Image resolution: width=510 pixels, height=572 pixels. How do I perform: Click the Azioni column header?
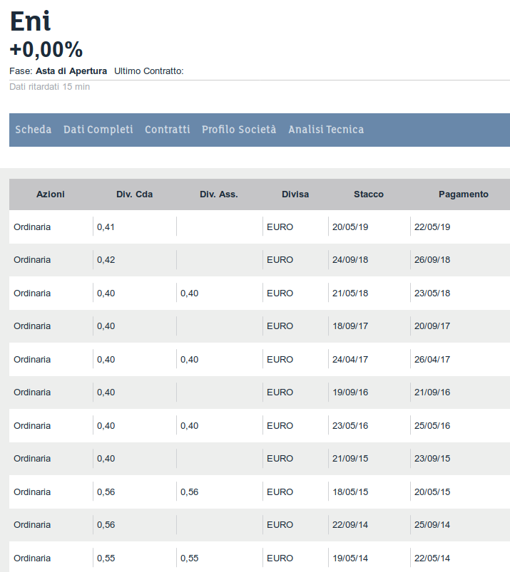click(51, 194)
